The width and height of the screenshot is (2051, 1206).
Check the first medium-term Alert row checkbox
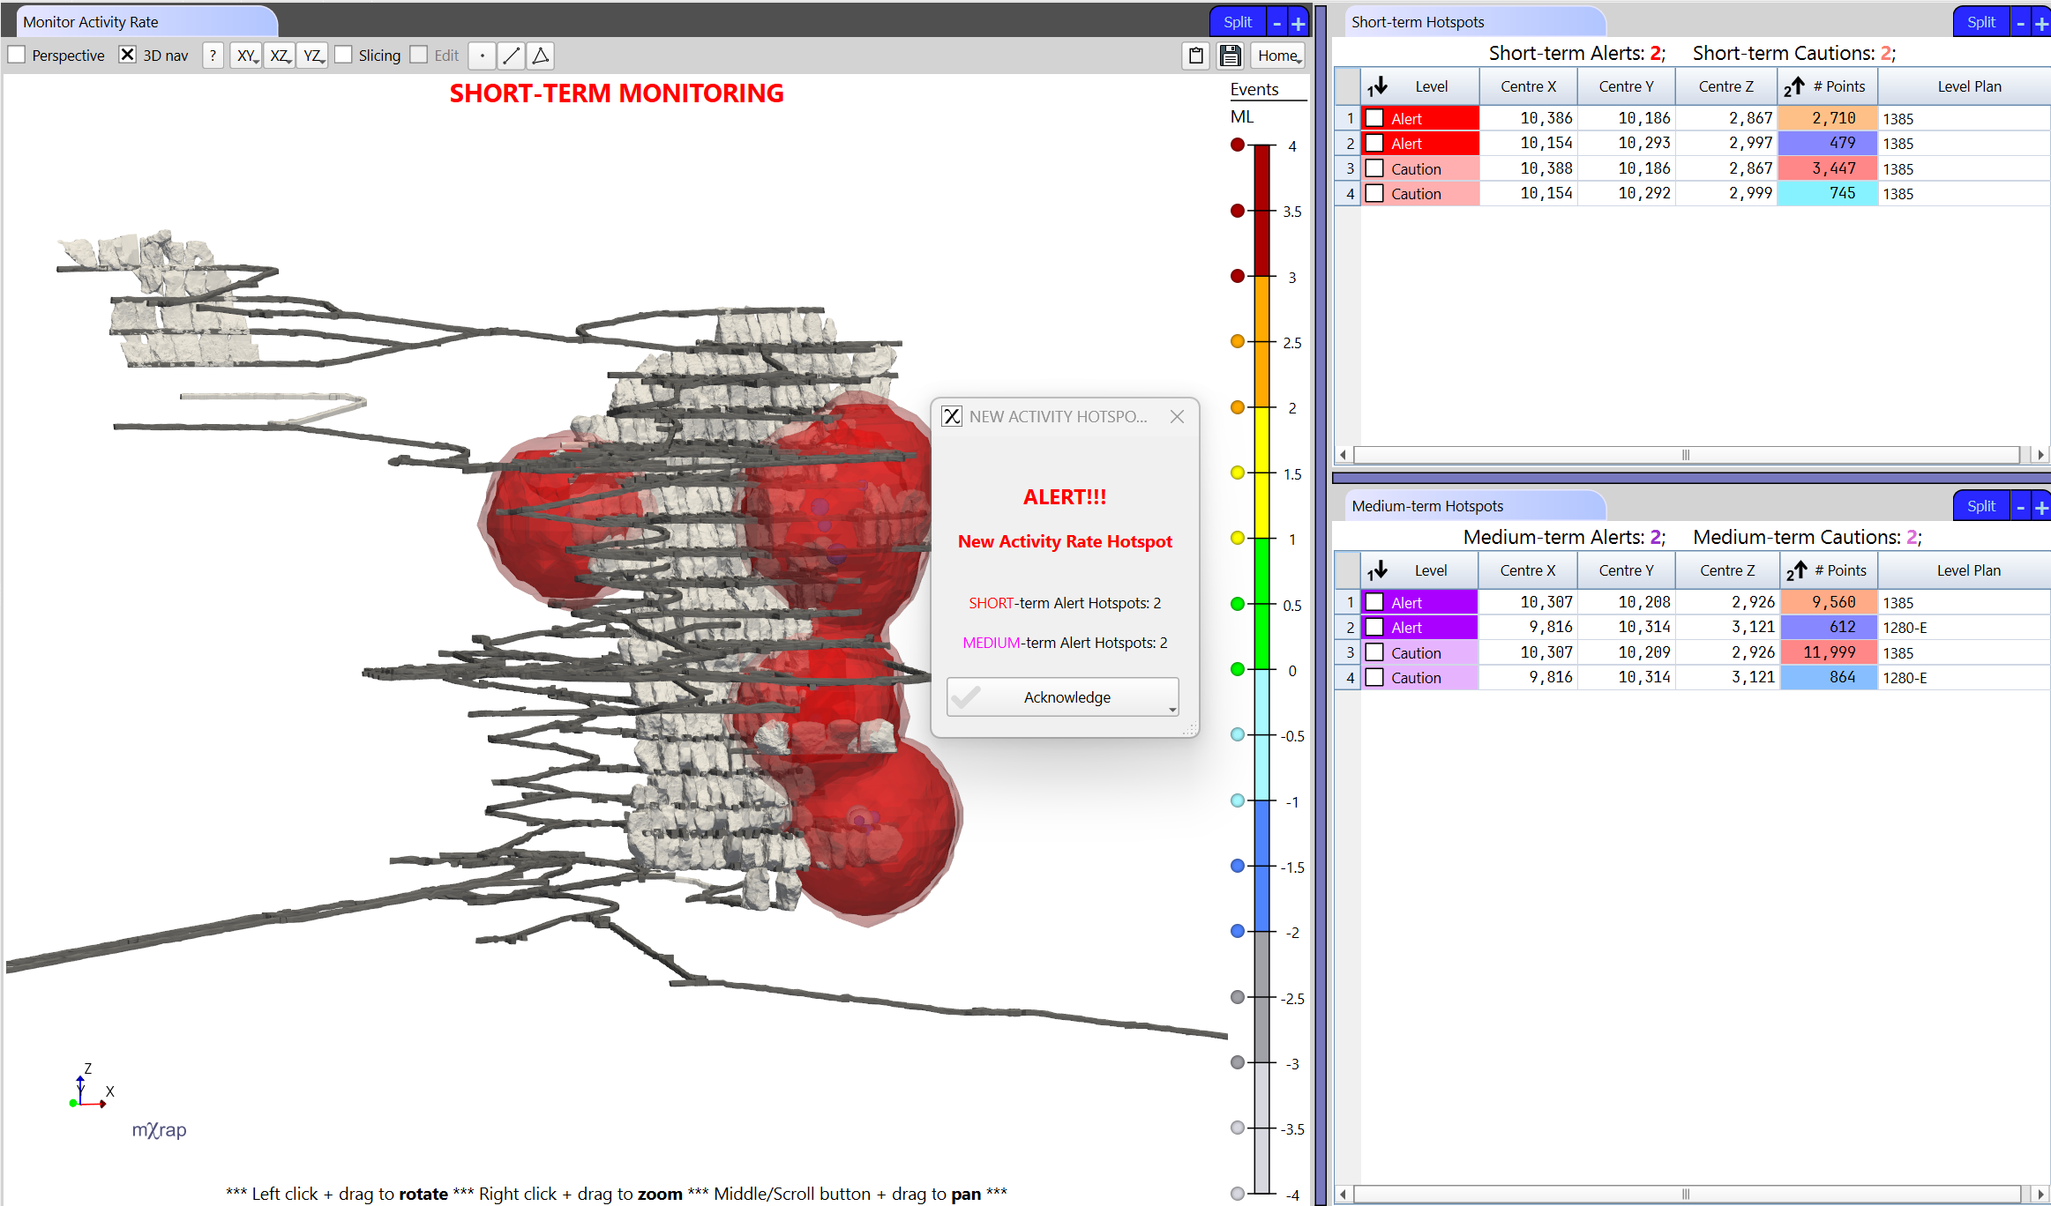click(1374, 602)
